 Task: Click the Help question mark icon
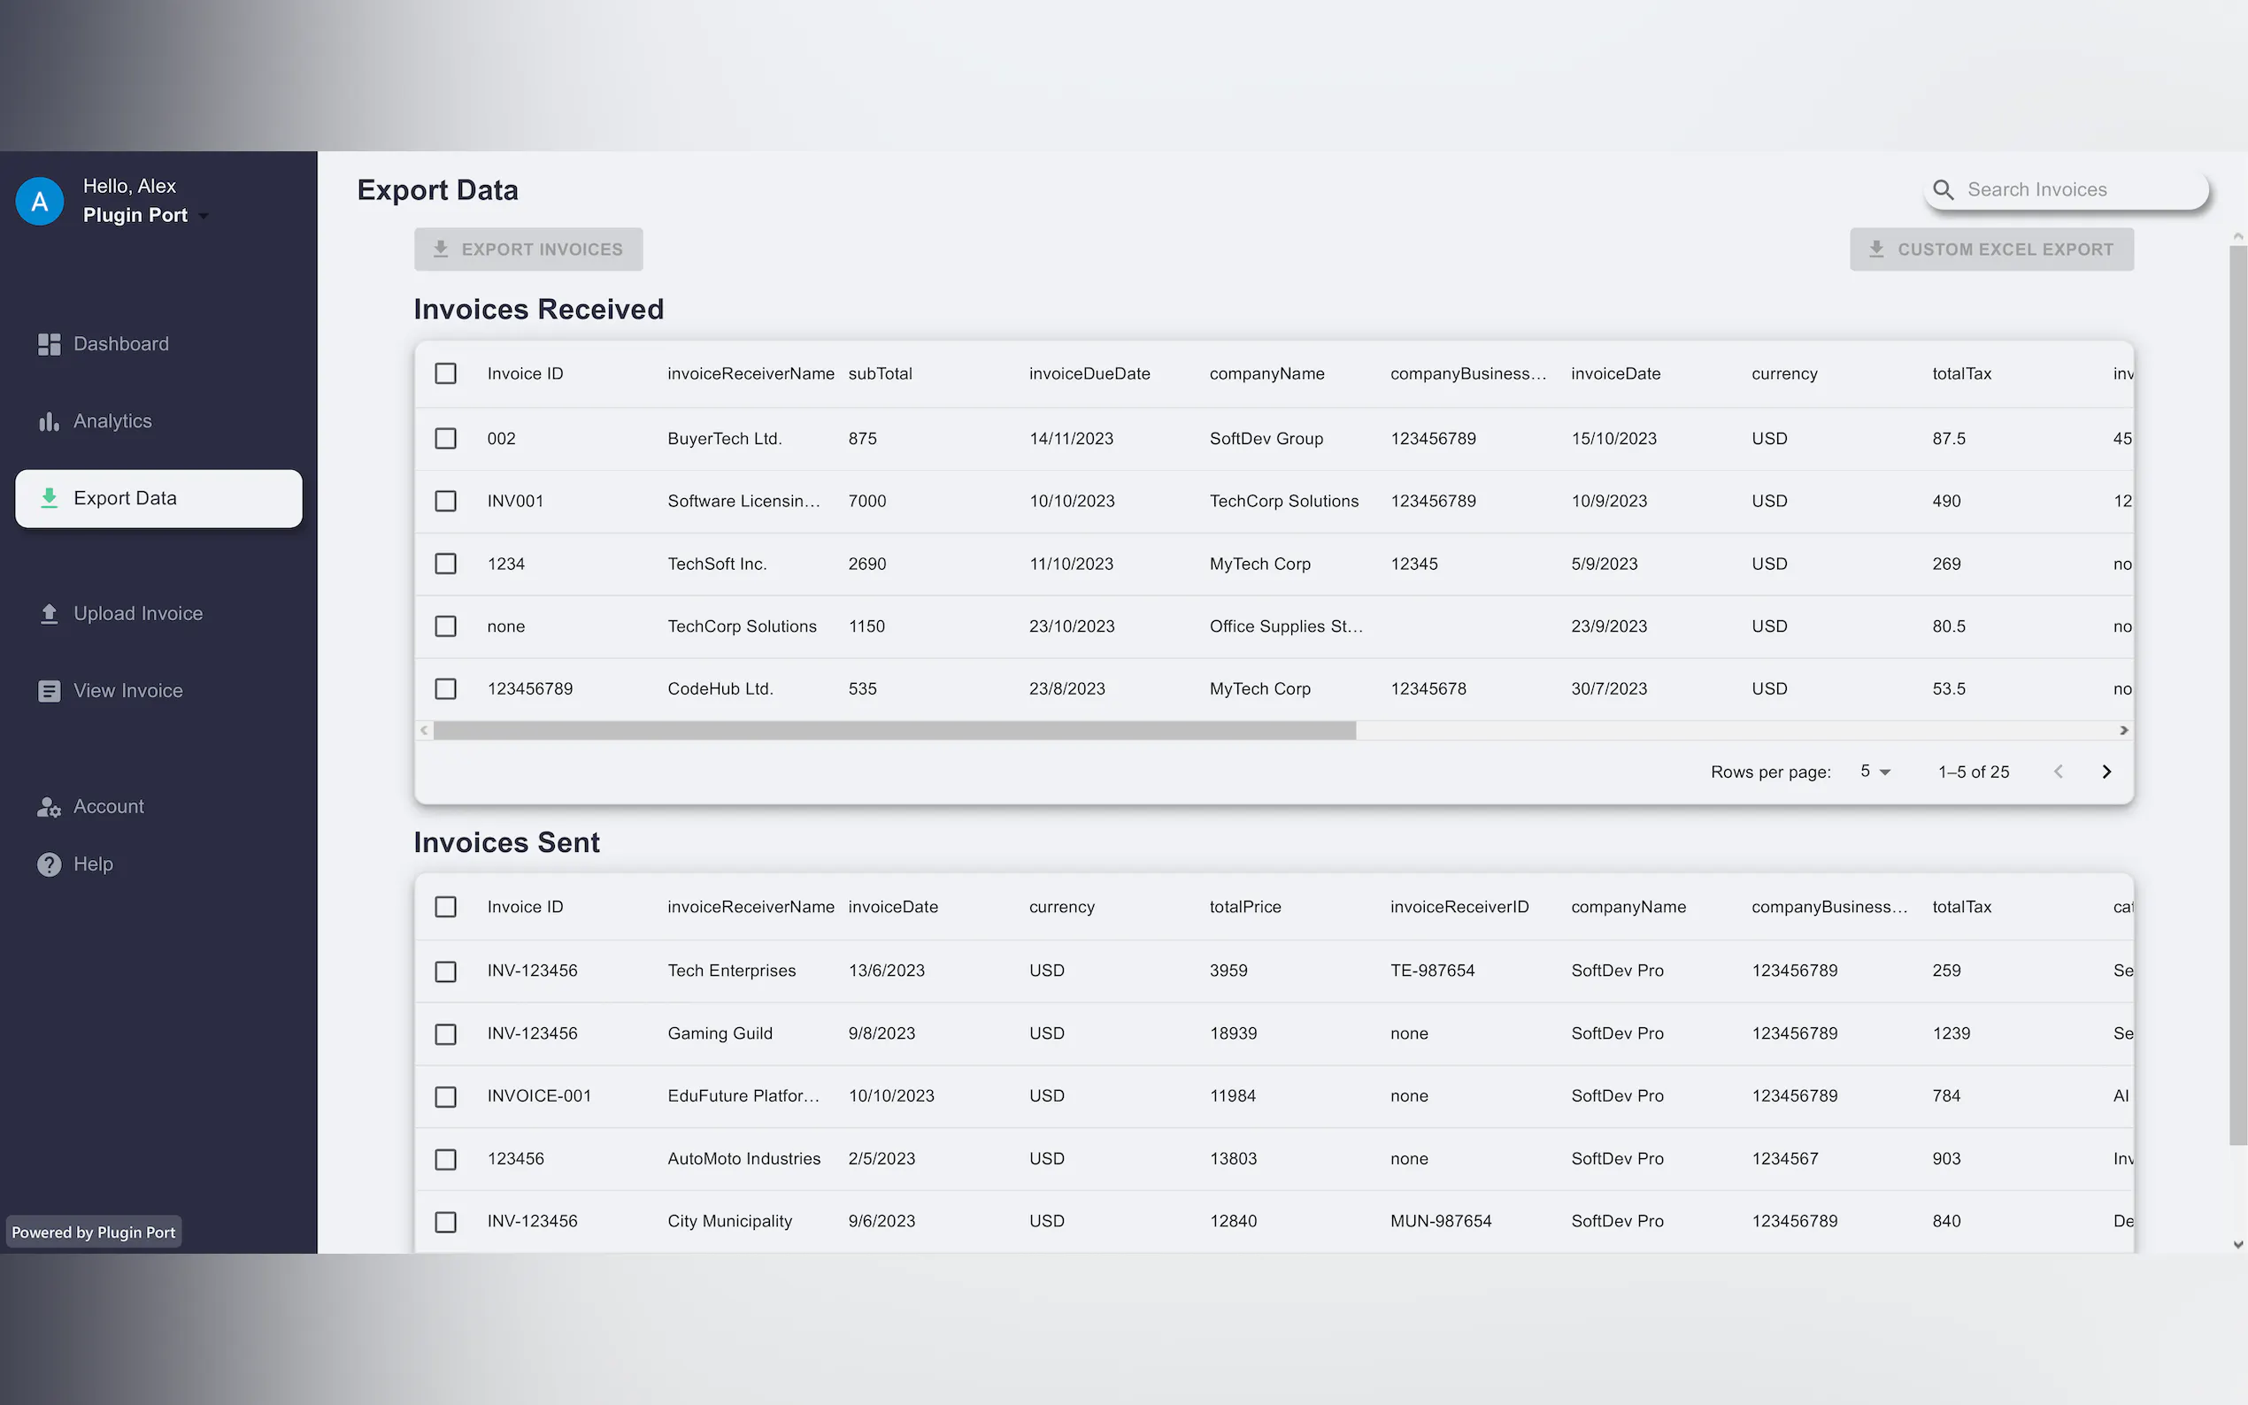50,864
